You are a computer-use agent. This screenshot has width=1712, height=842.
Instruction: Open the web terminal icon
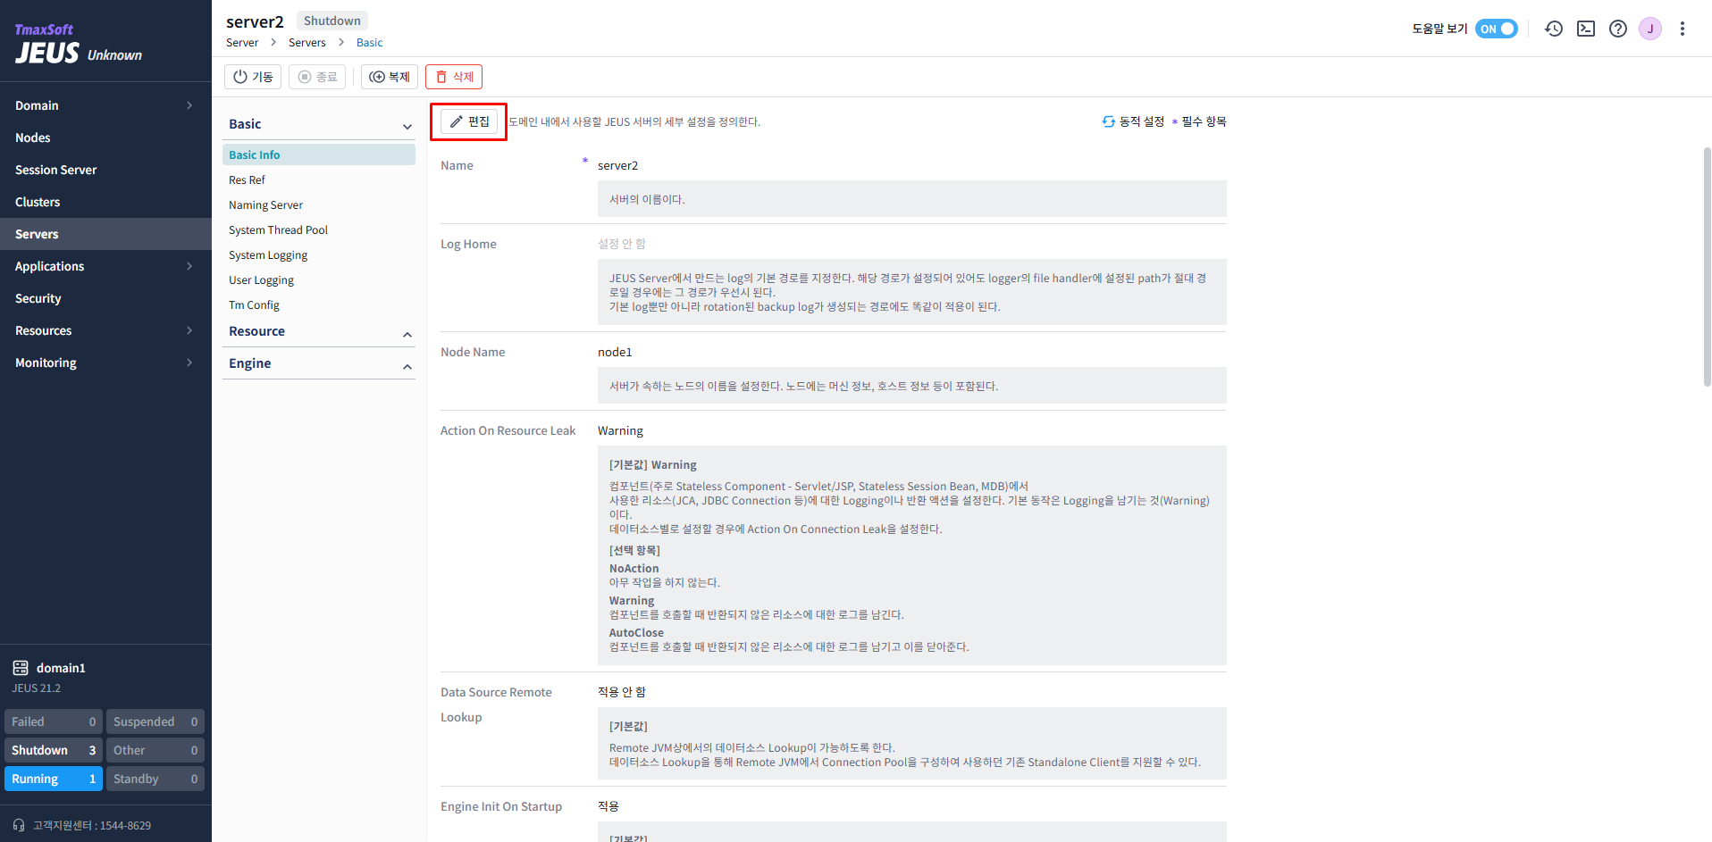(x=1586, y=28)
